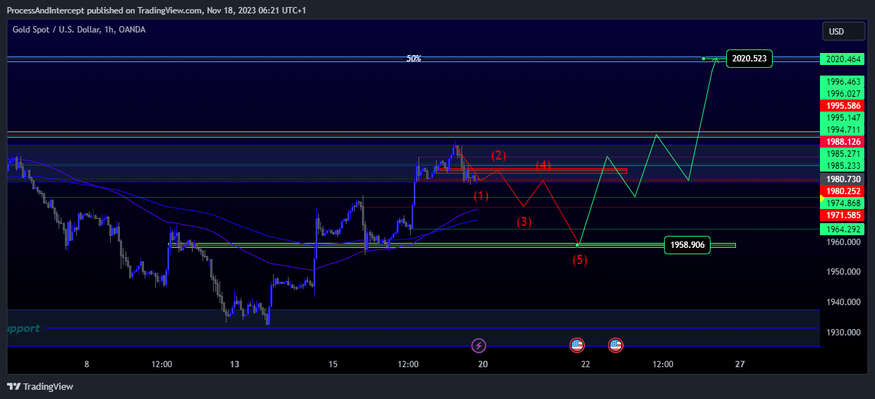Click the red 1995.586 price tag
This screenshot has width=875, height=399.
[842, 106]
